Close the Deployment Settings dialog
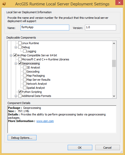The width and height of the screenshot is (125, 155). pos(119,3)
